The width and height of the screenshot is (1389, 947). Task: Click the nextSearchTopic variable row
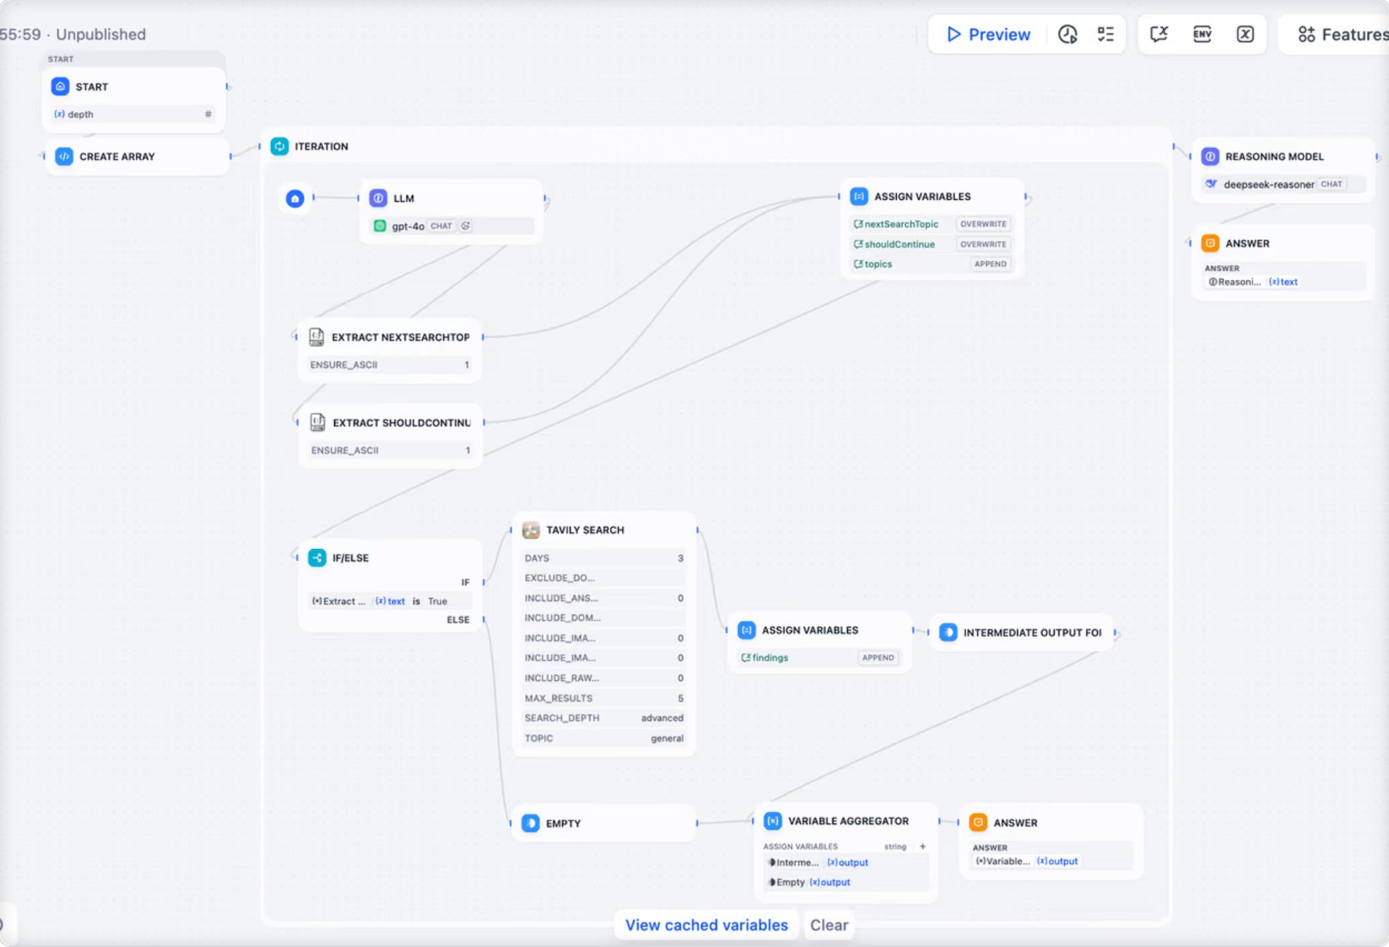pos(931,224)
